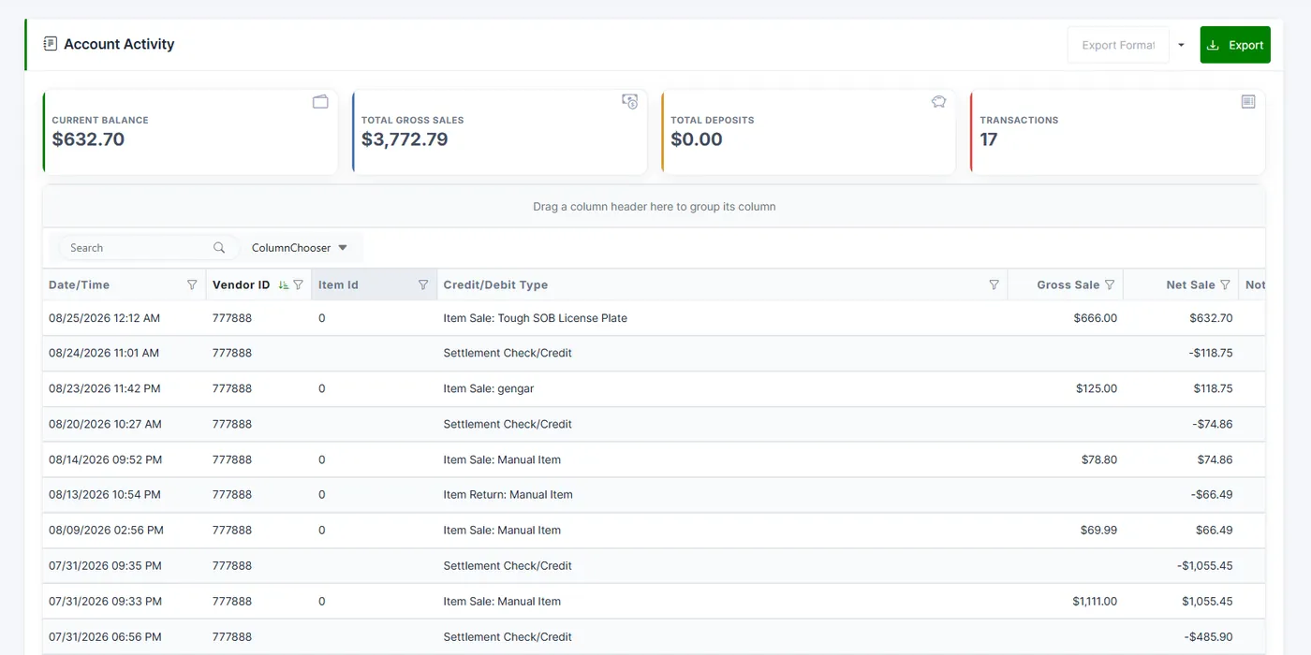Click the Total Gross Sales $3,772.79 value
The image size is (1311, 655).
(405, 139)
